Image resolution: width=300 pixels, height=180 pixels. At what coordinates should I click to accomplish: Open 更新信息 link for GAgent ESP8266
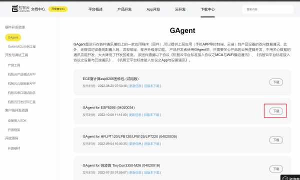point(135,115)
